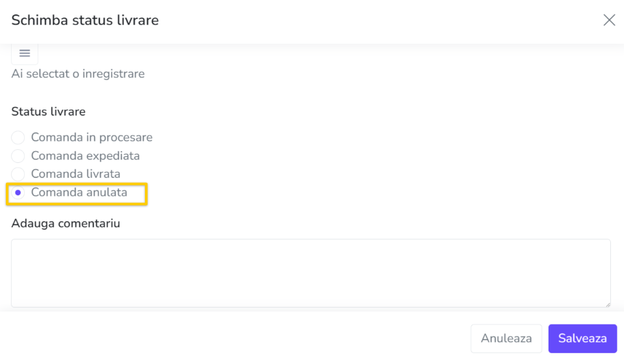Image resolution: width=624 pixels, height=362 pixels.
Task: Click the Comanda expediata label text
Action: pyautogui.click(x=85, y=156)
